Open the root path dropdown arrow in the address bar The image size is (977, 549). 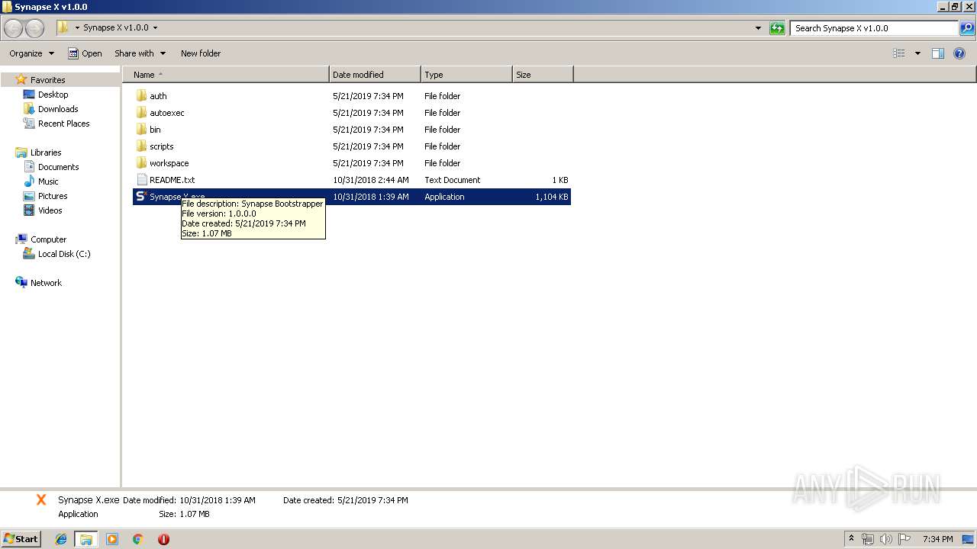point(77,27)
